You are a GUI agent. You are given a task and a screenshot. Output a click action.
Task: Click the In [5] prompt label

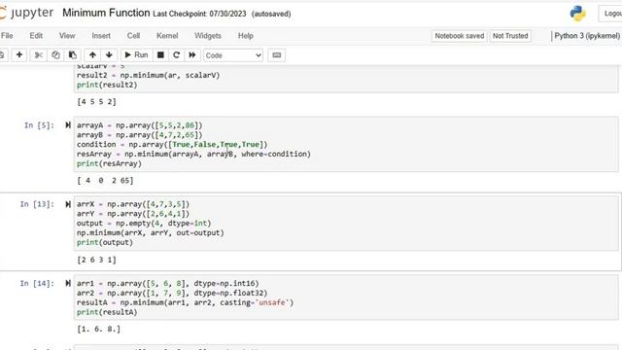click(x=39, y=125)
